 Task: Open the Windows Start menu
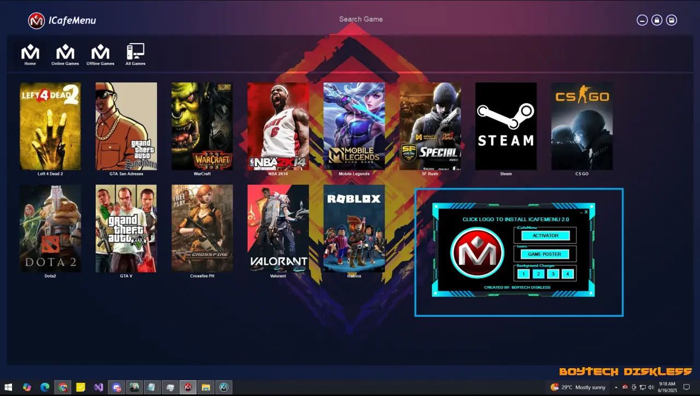coord(9,387)
